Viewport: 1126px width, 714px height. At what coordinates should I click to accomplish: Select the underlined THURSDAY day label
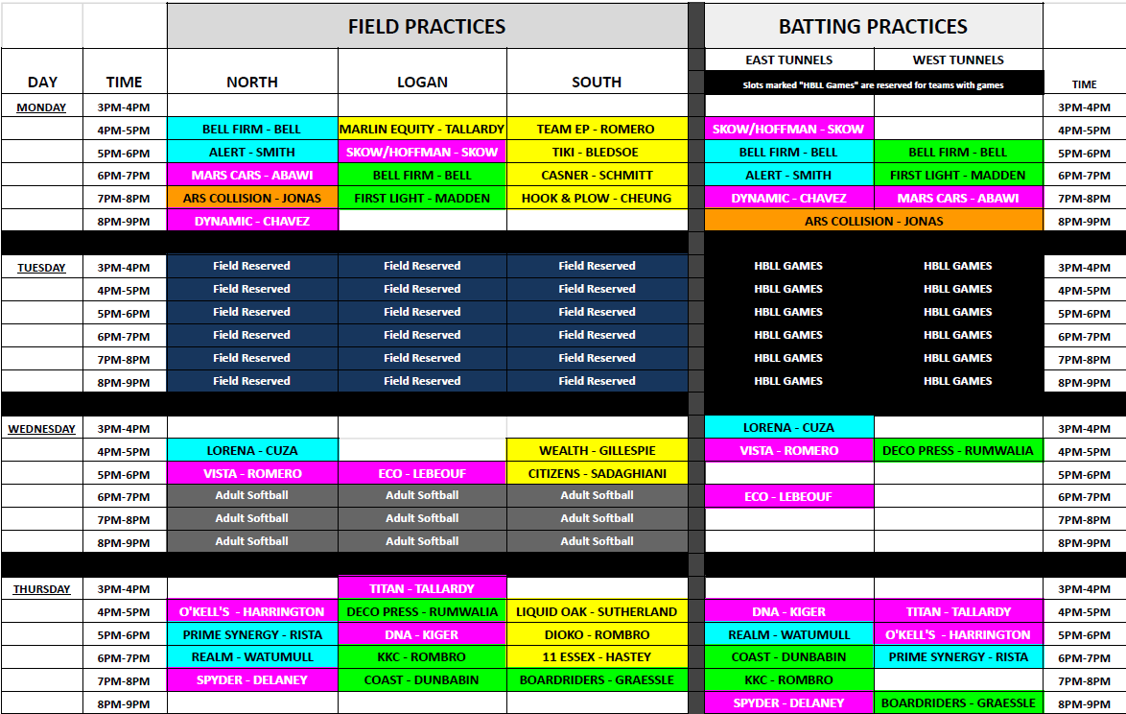click(42, 589)
